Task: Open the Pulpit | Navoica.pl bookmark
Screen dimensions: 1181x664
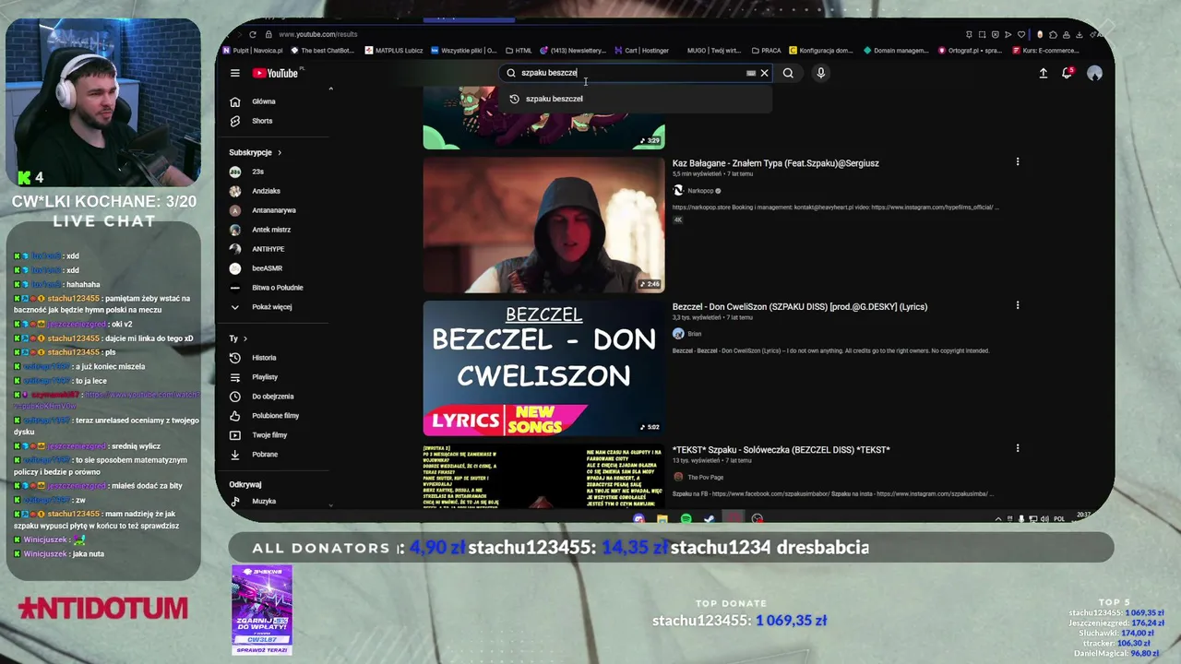Action: tap(253, 51)
